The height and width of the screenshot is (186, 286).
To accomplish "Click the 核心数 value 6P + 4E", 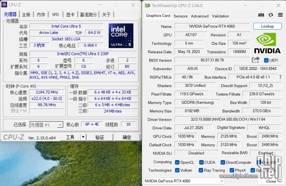I will 92,124.
